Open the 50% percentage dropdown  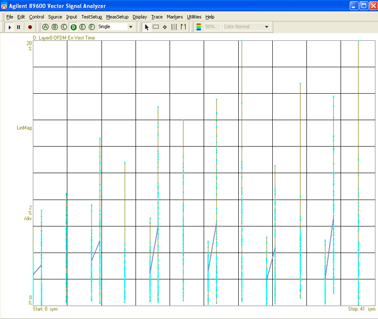click(212, 27)
